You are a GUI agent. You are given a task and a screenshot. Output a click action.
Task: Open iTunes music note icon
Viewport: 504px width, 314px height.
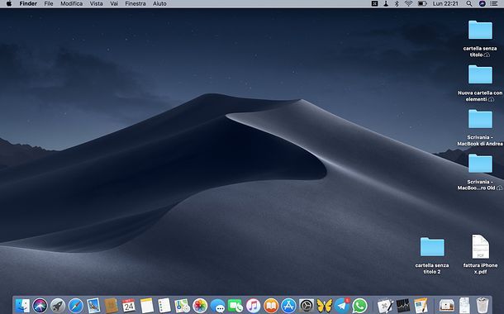(x=254, y=305)
